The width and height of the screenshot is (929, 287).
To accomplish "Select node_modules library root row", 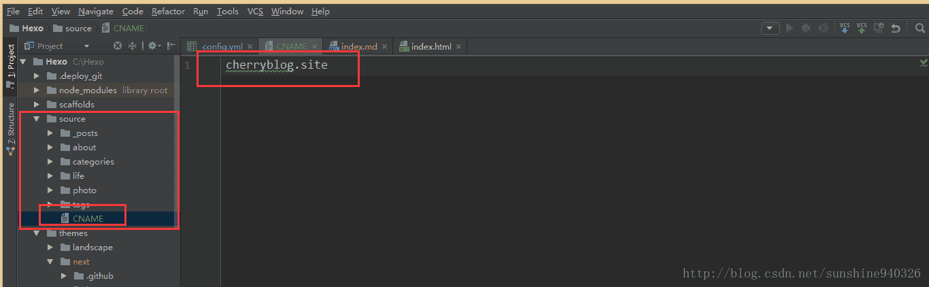I will (x=99, y=90).
